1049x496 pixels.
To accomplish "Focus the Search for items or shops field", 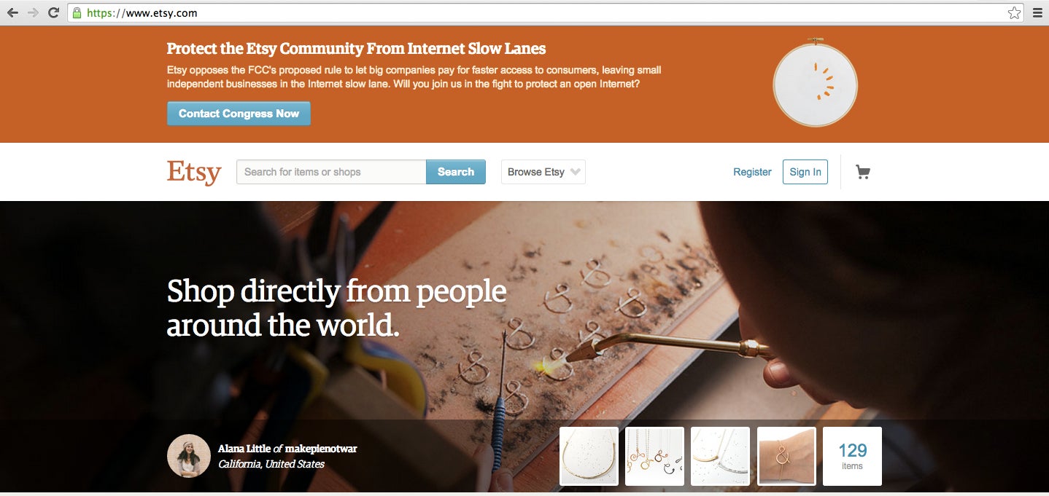I will 331,172.
